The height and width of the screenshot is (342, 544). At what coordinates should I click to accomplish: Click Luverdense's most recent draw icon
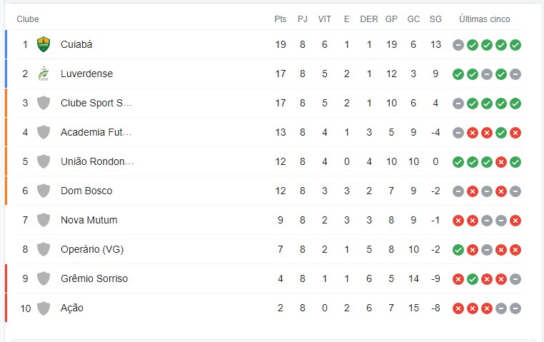(x=515, y=74)
